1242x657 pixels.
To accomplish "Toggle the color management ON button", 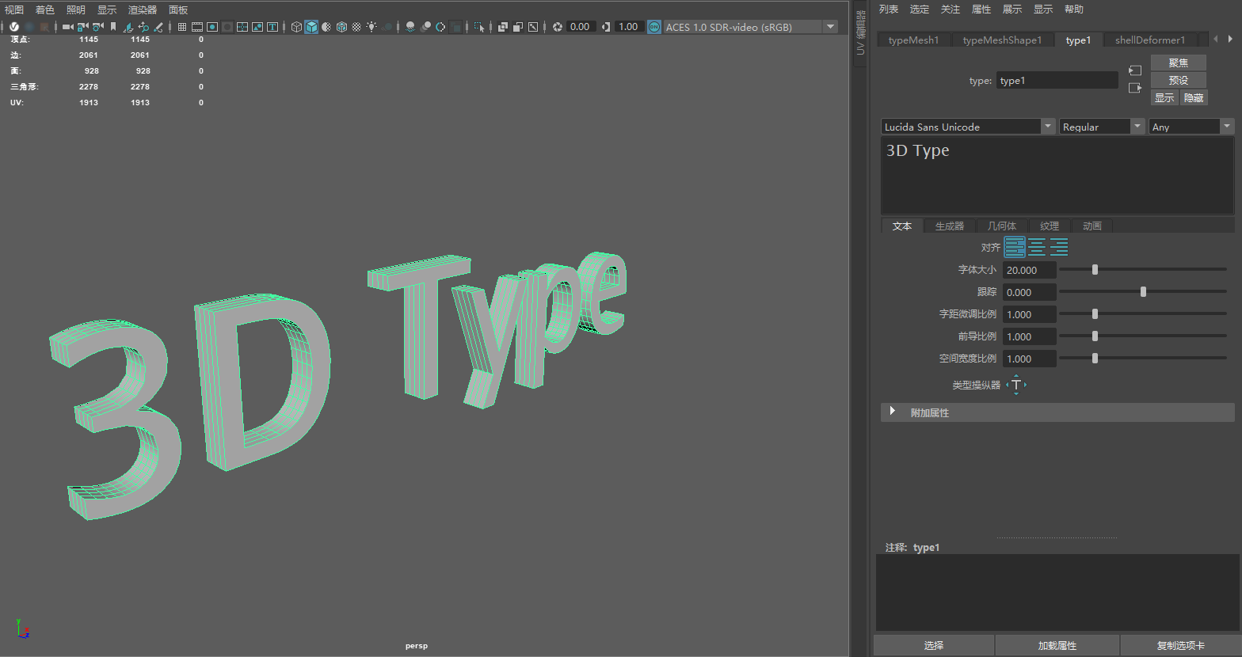I will (653, 27).
